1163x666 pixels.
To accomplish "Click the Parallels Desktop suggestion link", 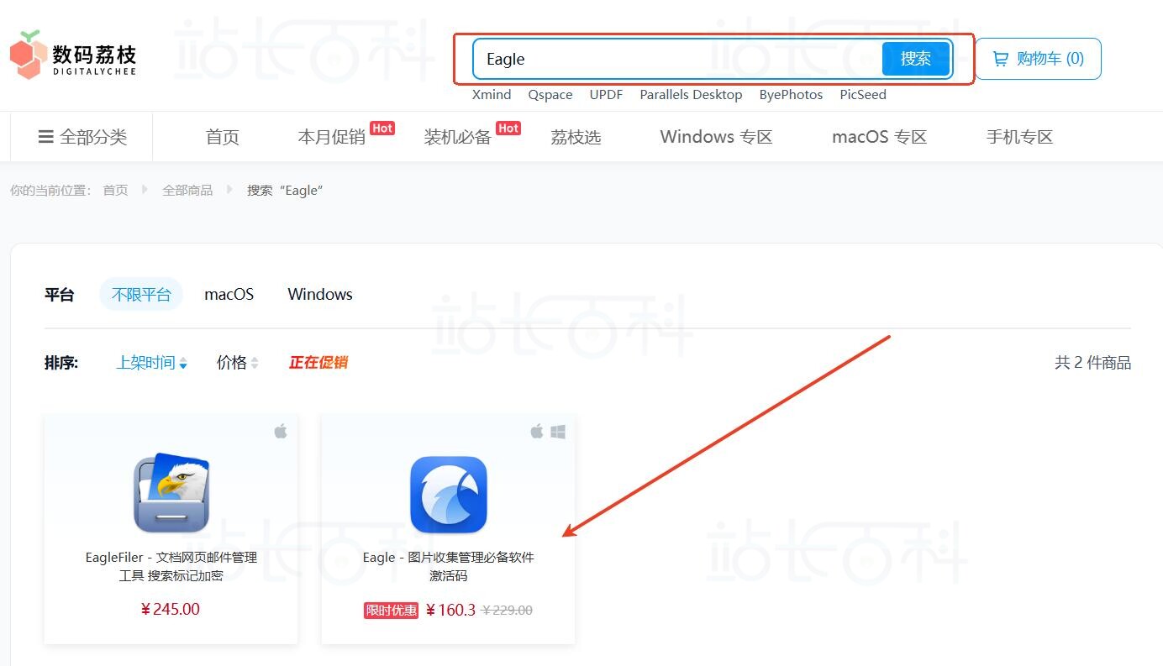I will (x=691, y=94).
